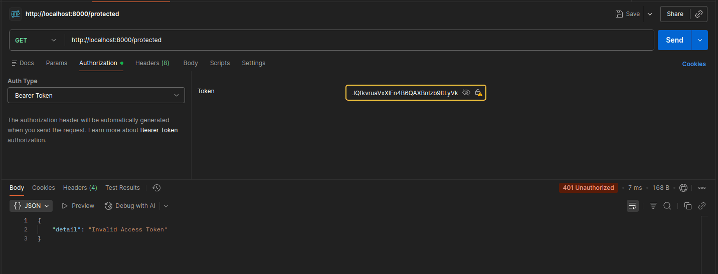
Task: Click the "Invalid Access Token" value
Action: pyautogui.click(x=128, y=229)
